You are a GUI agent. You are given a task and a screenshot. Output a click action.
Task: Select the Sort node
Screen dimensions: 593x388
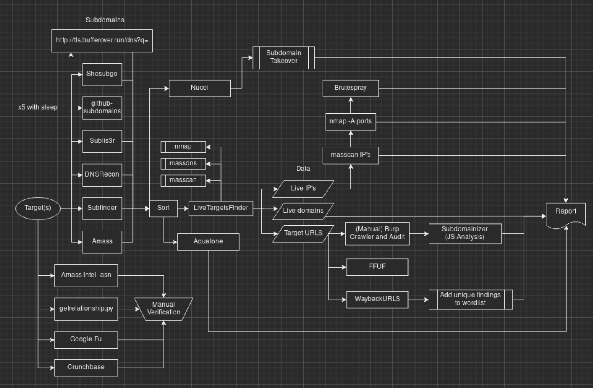point(164,209)
